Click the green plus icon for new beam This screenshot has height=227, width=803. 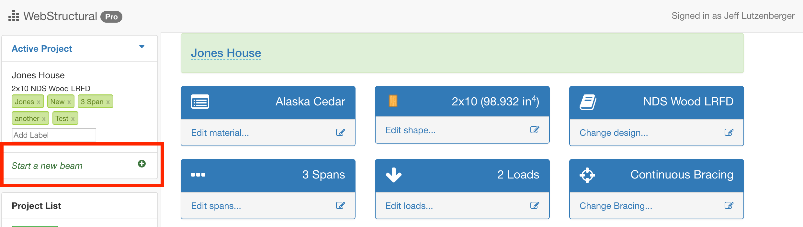141,164
